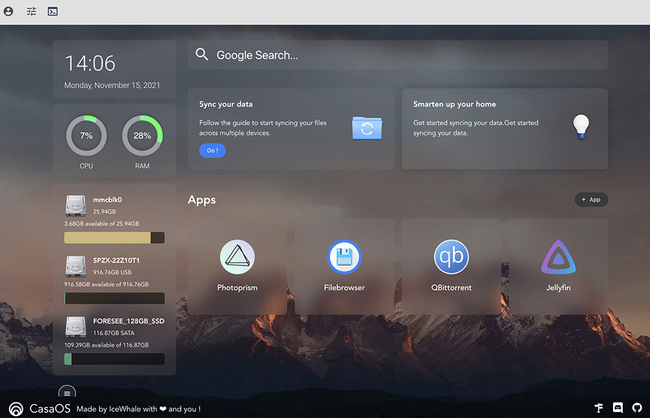Launch the QBittorrent app icon
Viewport: 650px width, 418px height.
[452, 256]
